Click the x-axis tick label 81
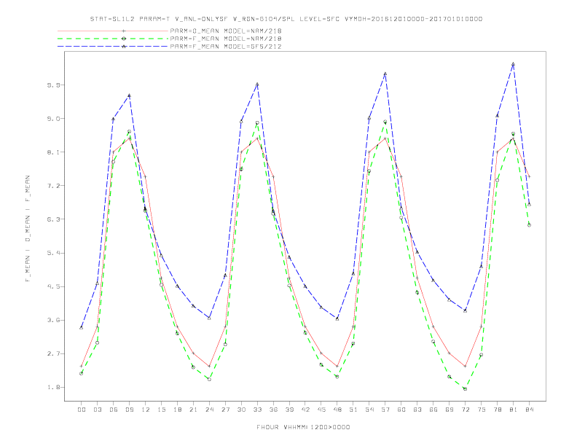The image size is (577, 446). click(514, 410)
